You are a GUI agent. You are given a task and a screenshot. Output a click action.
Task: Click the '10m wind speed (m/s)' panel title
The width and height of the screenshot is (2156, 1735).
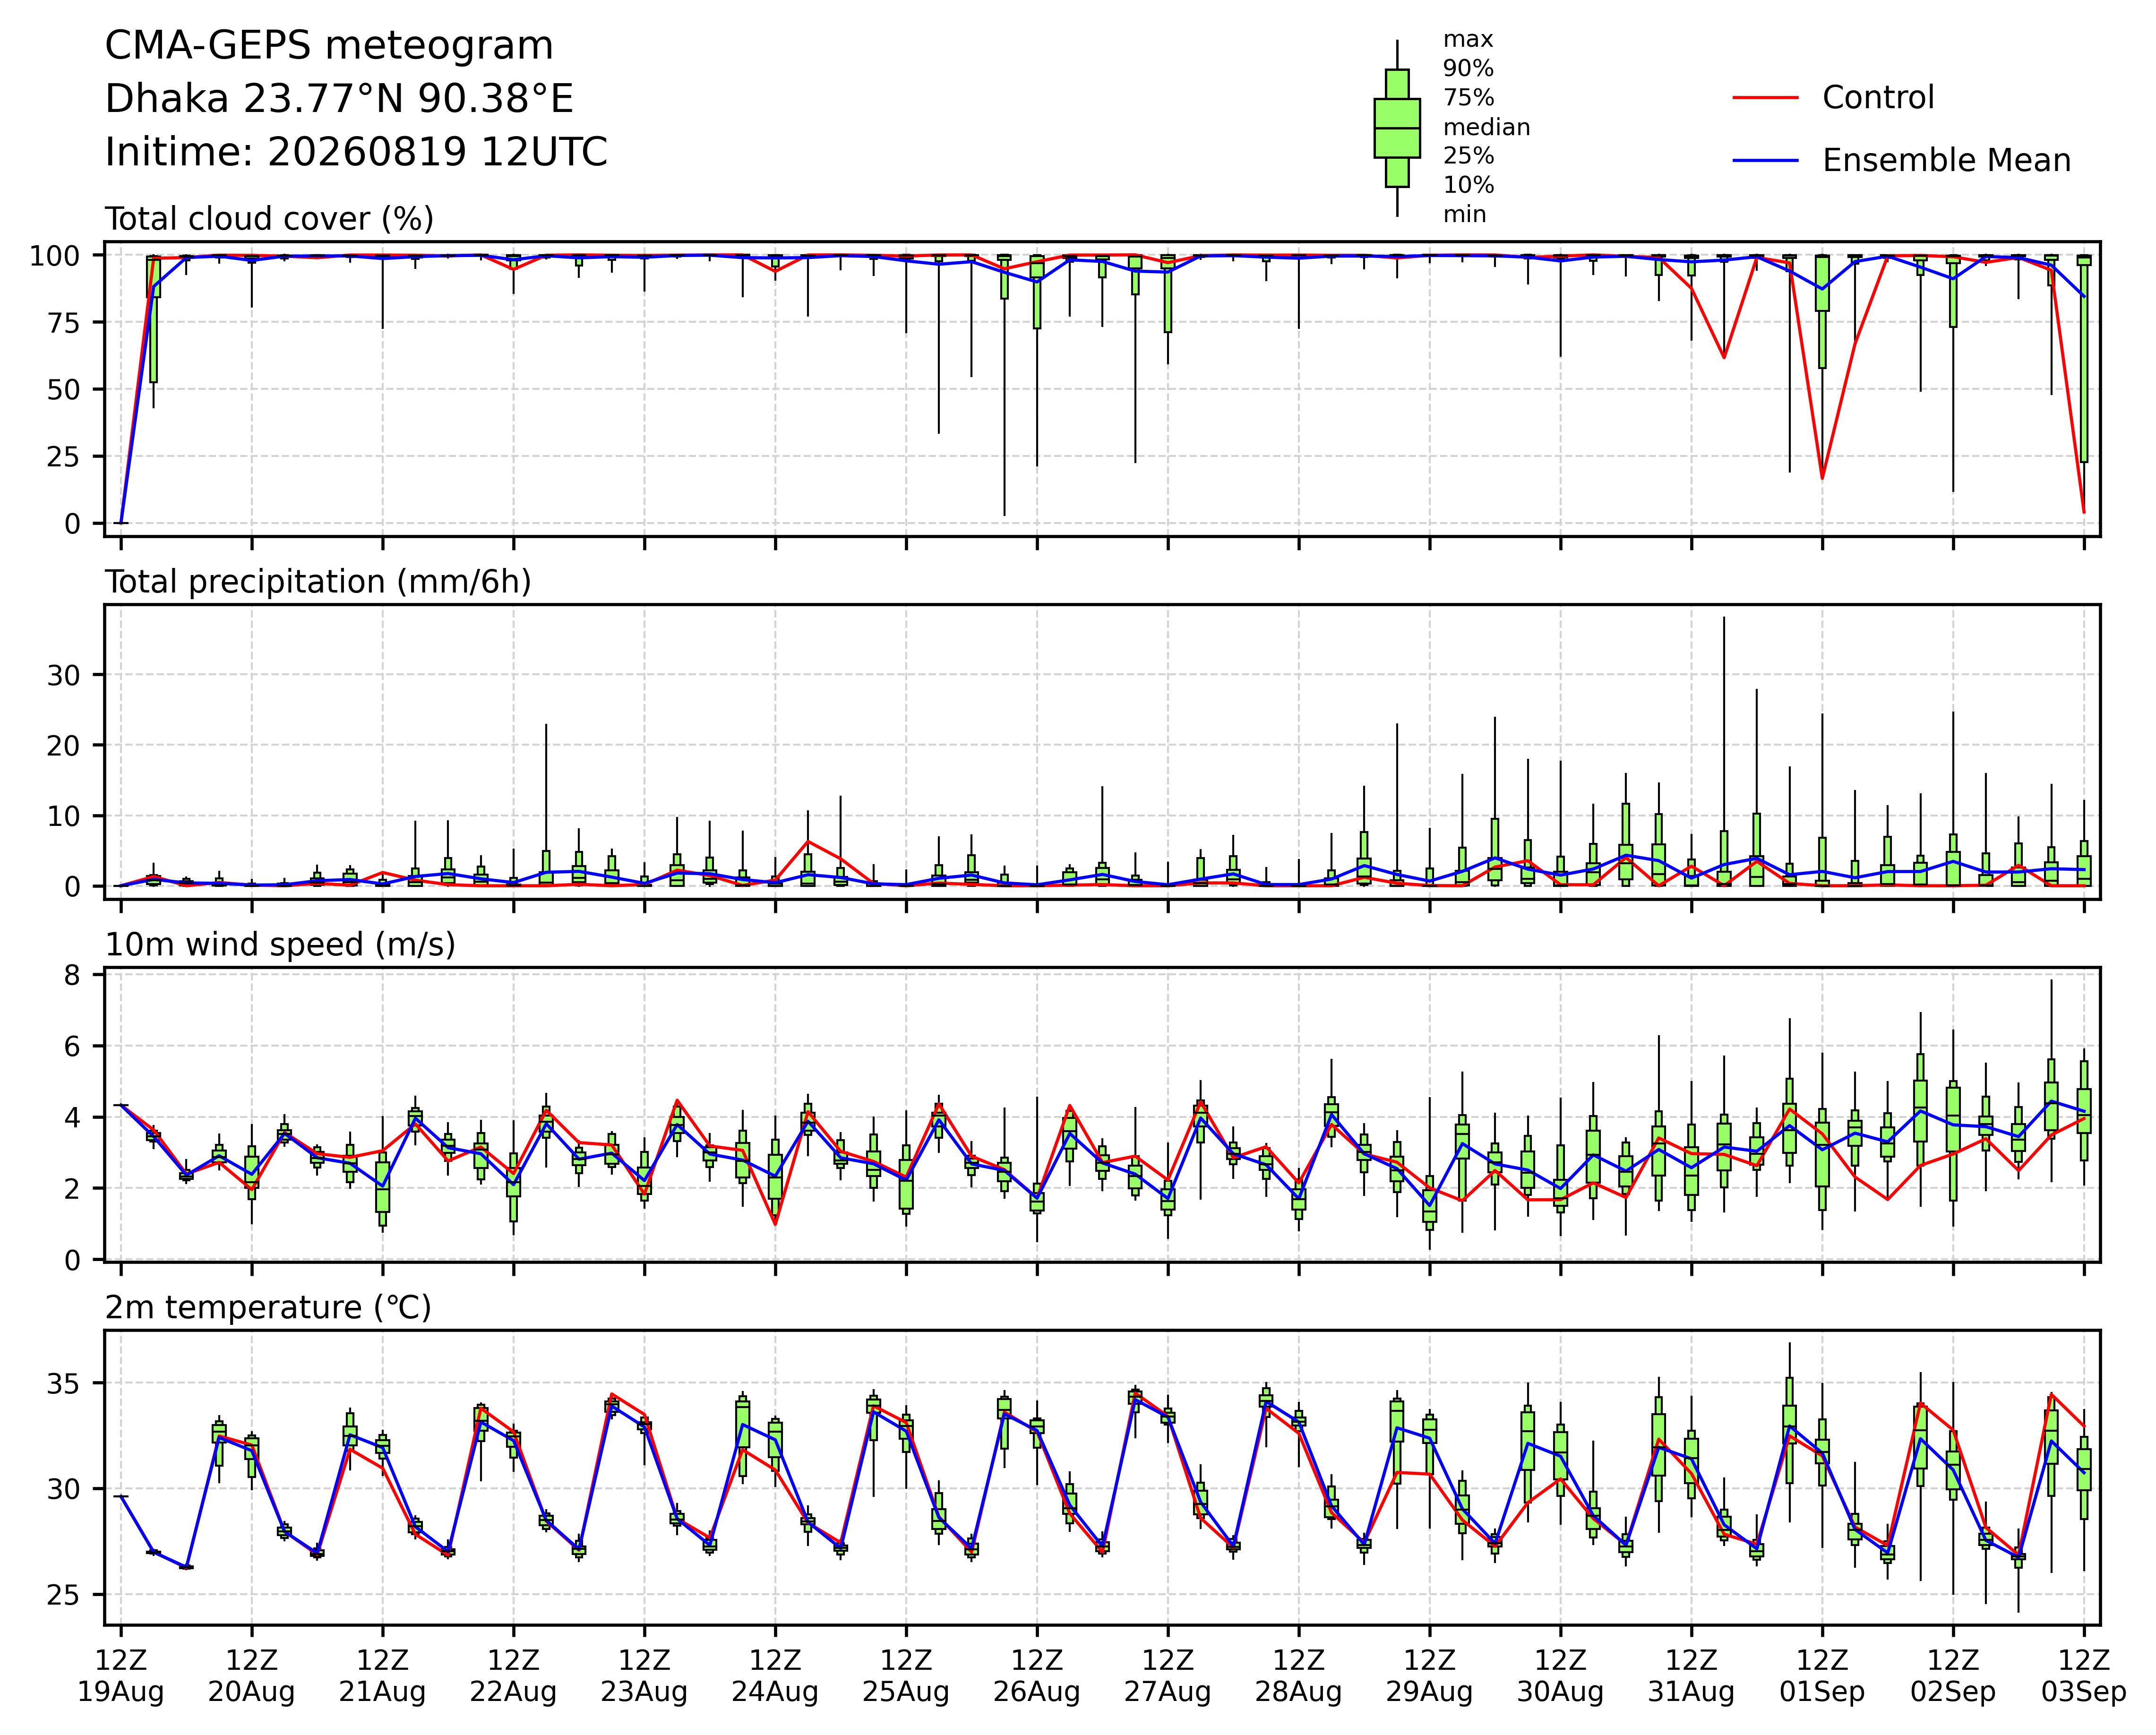click(280, 945)
